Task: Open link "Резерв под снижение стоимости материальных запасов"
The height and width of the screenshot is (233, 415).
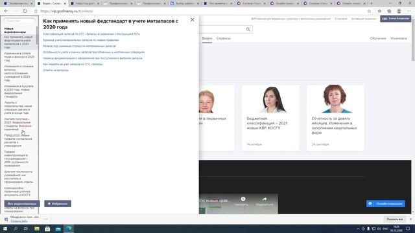Action: (x=79, y=46)
